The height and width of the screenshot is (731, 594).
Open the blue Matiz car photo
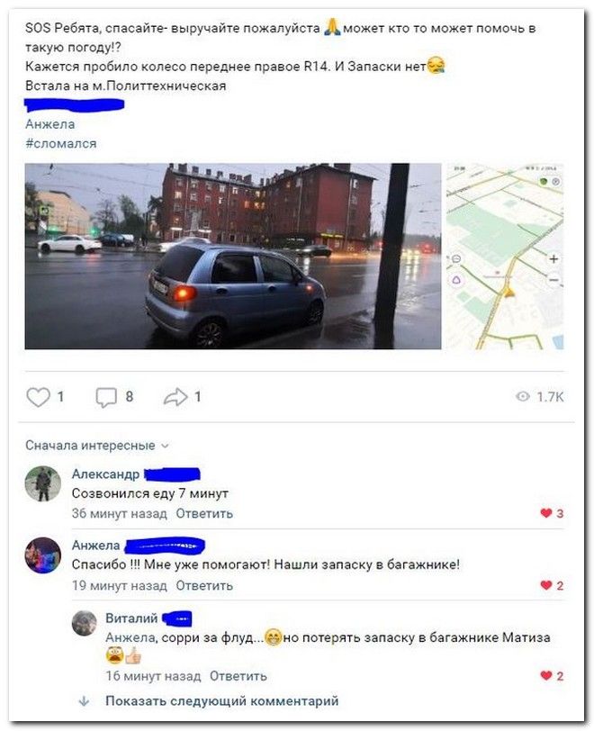[233, 256]
